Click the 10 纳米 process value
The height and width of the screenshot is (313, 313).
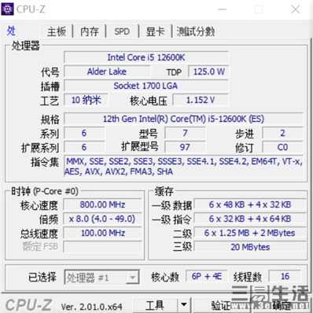coord(87,100)
